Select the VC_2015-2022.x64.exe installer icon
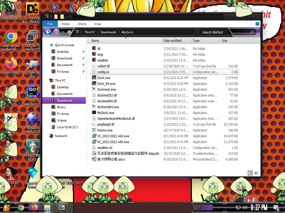Screen dimensions: 285x213 click(x=94, y=136)
